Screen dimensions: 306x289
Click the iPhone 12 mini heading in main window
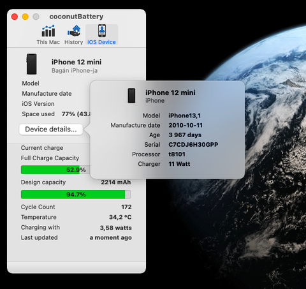point(76,62)
